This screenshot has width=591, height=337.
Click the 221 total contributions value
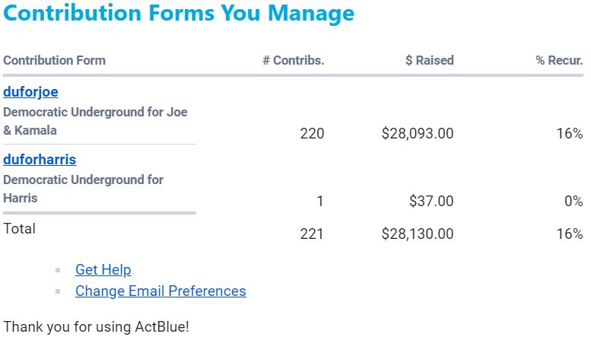312,234
